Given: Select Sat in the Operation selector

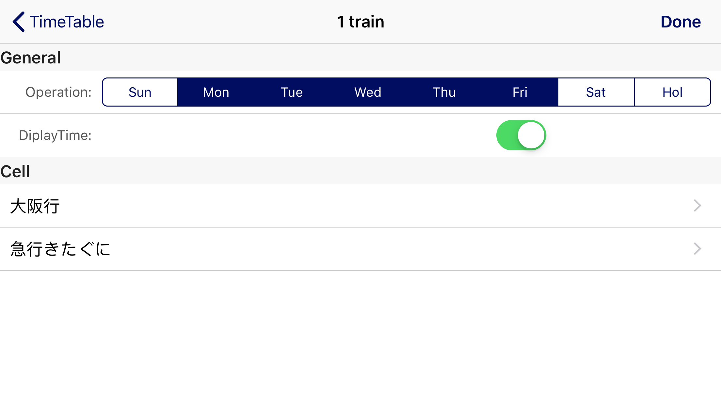Looking at the screenshot, I should coord(596,92).
